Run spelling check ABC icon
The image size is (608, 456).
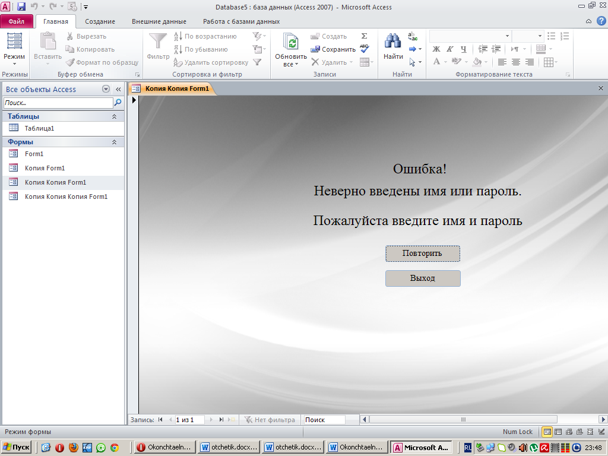point(364,49)
